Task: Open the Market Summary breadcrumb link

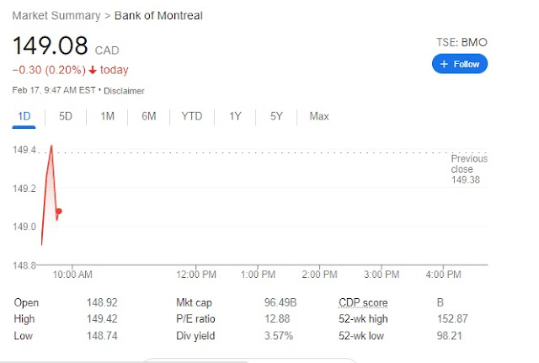Action: click(x=56, y=15)
